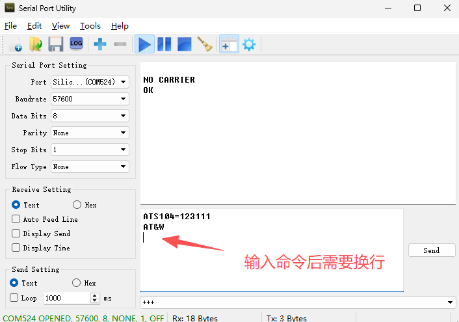This screenshot has width=459, height=322.
Task: Click the Send button
Action: [x=432, y=250]
